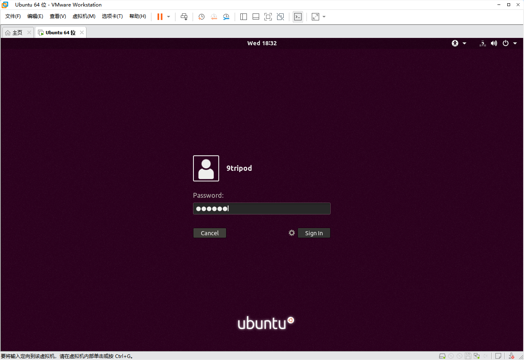This screenshot has width=524, height=360.
Task: Open the power icon system menu
Action: point(506,43)
